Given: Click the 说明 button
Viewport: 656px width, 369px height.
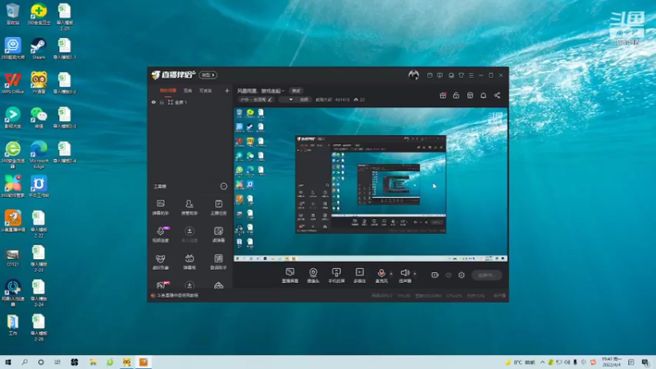Looking at the screenshot, I should pos(303,99).
